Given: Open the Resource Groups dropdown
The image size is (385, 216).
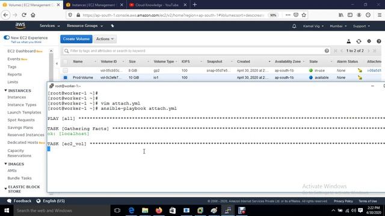Looking at the screenshot, I should point(85,26).
